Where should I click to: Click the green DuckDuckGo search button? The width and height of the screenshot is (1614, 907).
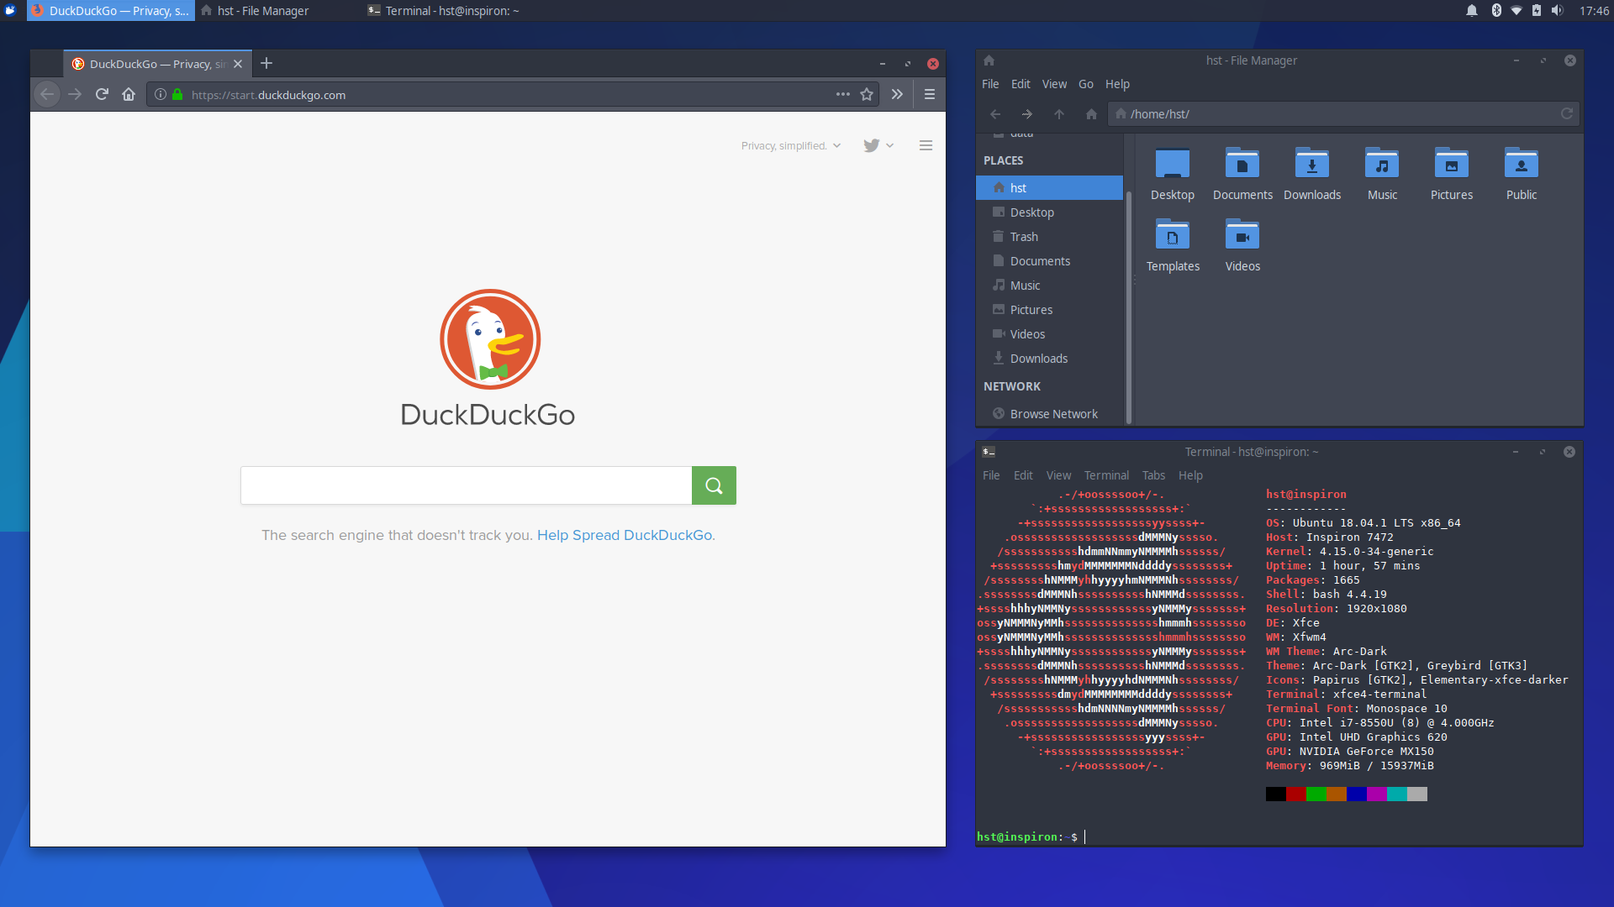(714, 485)
